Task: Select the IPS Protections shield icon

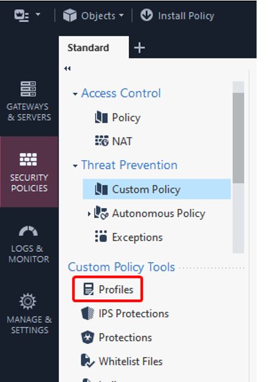Action: coord(87,313)
